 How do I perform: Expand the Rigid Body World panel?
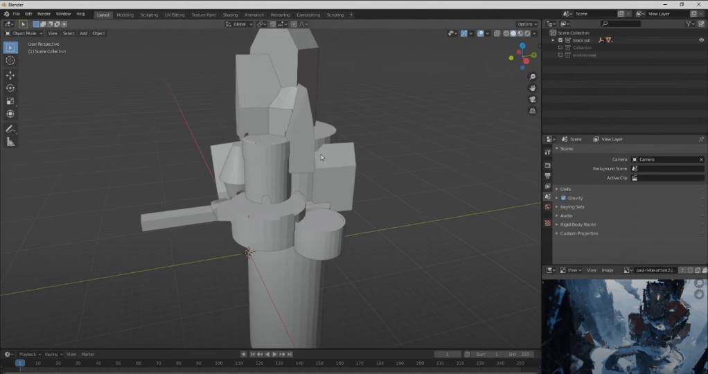click(x=578, y=224)
